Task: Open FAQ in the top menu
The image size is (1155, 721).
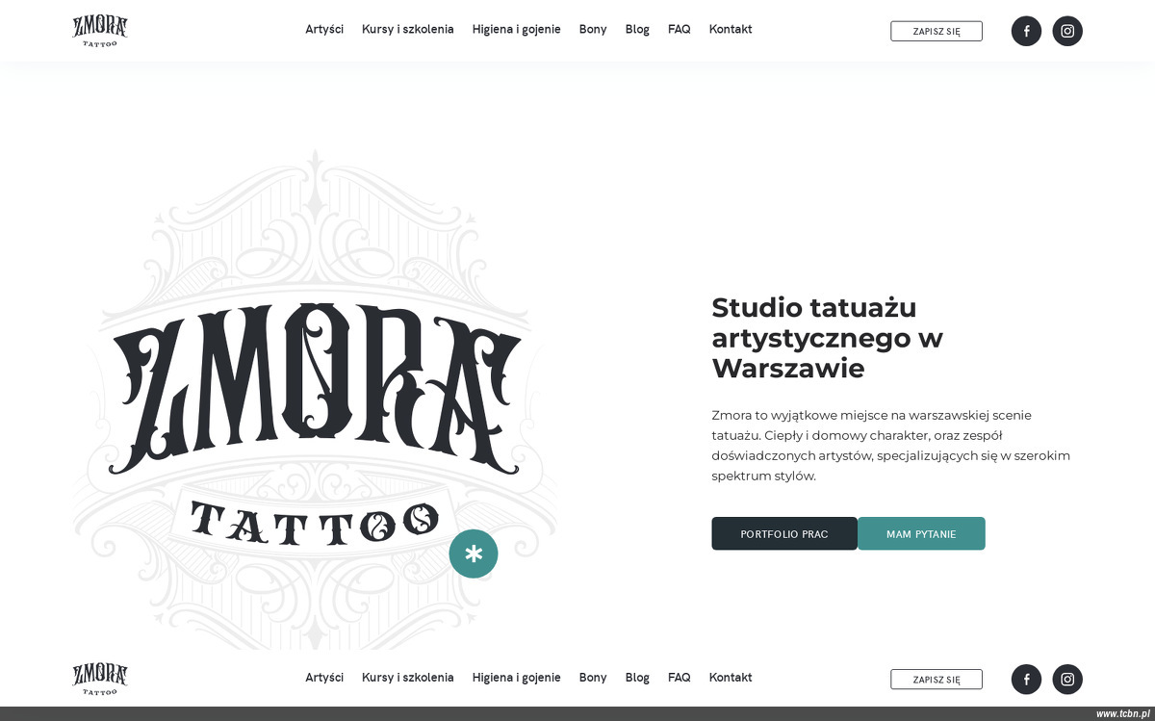Action: click(x=680, y=29)
